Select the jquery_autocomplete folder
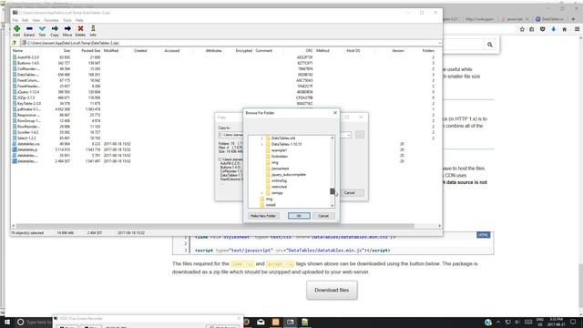Screen dimensions: 583x328 (x=289, y=174)
